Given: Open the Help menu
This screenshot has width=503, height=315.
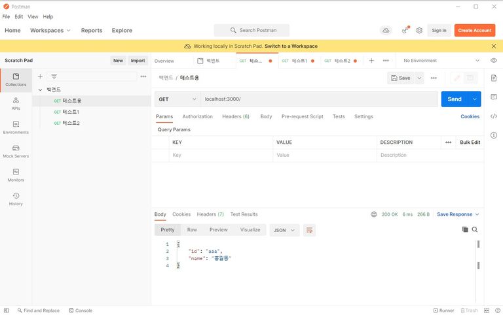Looking at the screenshot, I should tap(48, 16).
